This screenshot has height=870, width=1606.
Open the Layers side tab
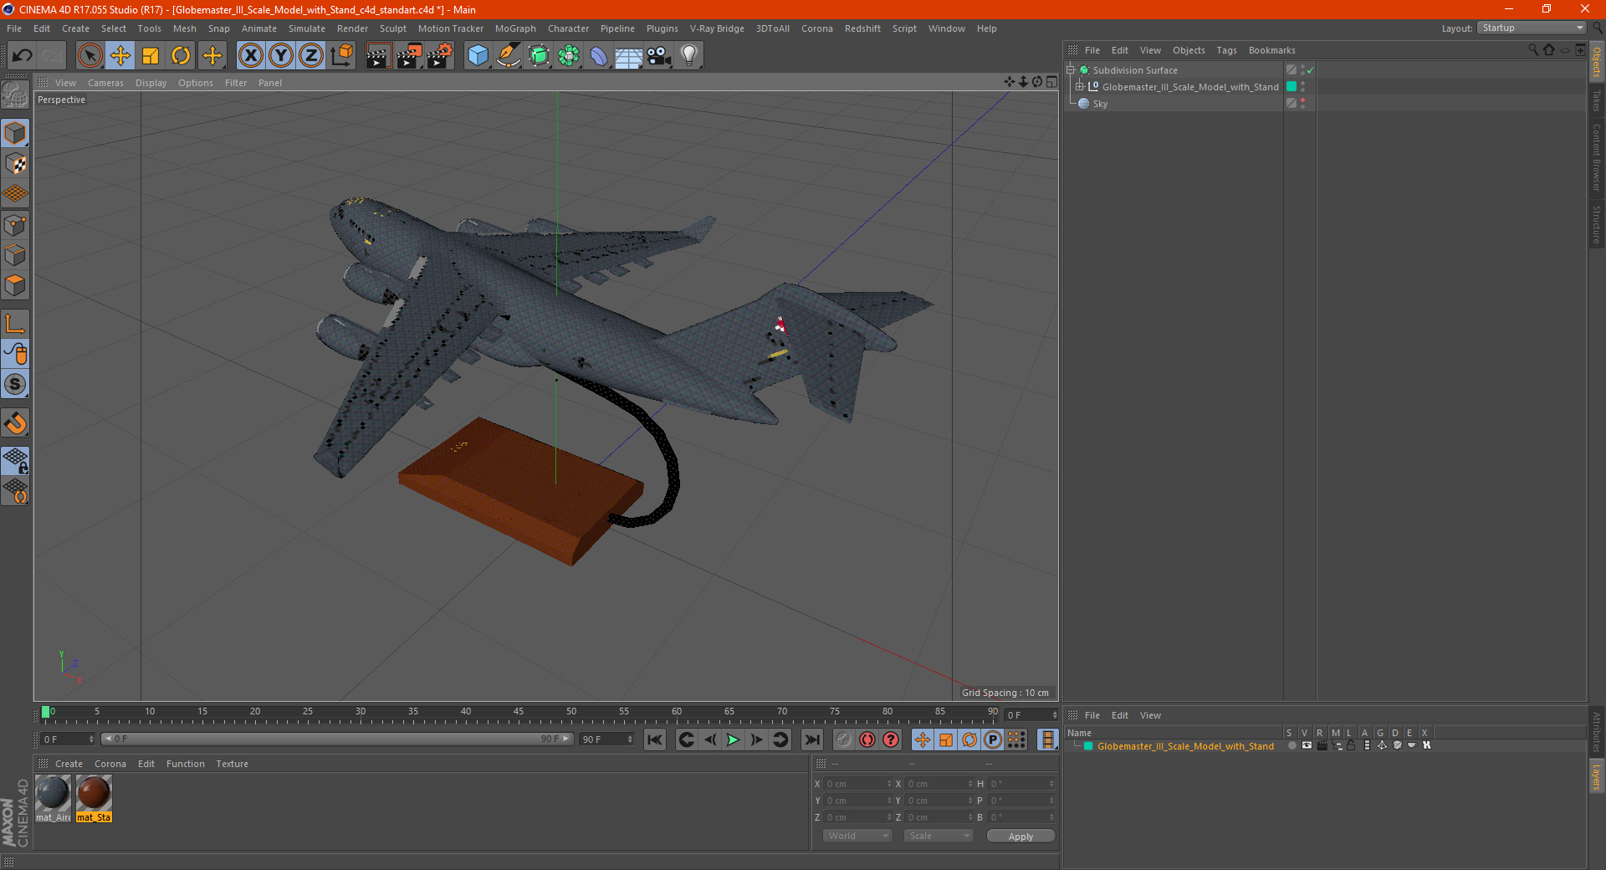click(x=1597, y=776)
